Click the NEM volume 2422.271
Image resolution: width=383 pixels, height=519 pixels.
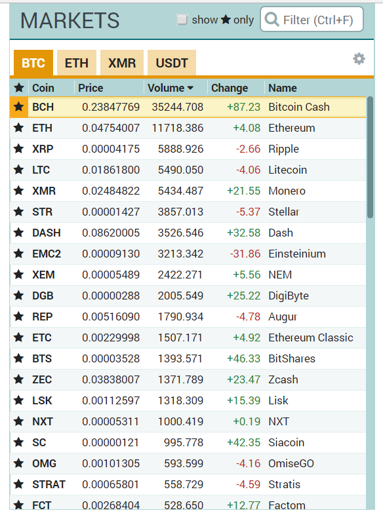point(180,275)
